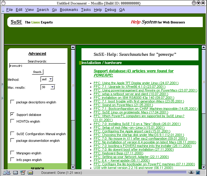Click the Installation / hardware section heading

point(102,63)
